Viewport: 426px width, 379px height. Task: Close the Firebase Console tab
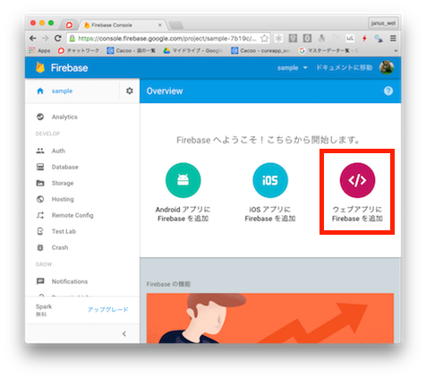(160, 25)
